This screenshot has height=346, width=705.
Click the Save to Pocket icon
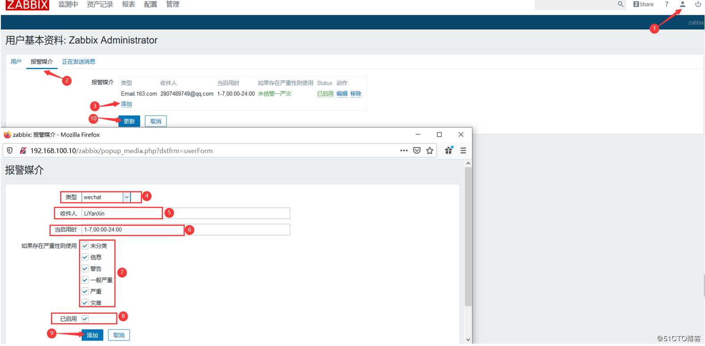point(417,151)
